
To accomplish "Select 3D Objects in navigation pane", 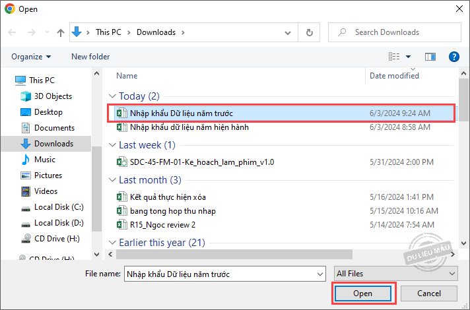I will (53, 96).
